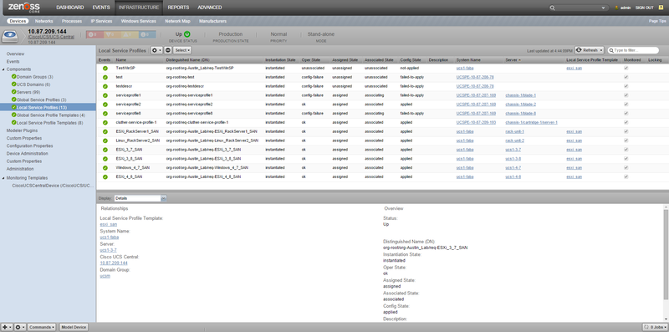
Task: Sort by the Server column header
Action: [x=513, y=60]
